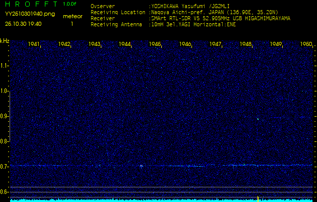Screen dimensions: 317x202
Task: Click the 0.9 frequency axis label
Action: 5,116
